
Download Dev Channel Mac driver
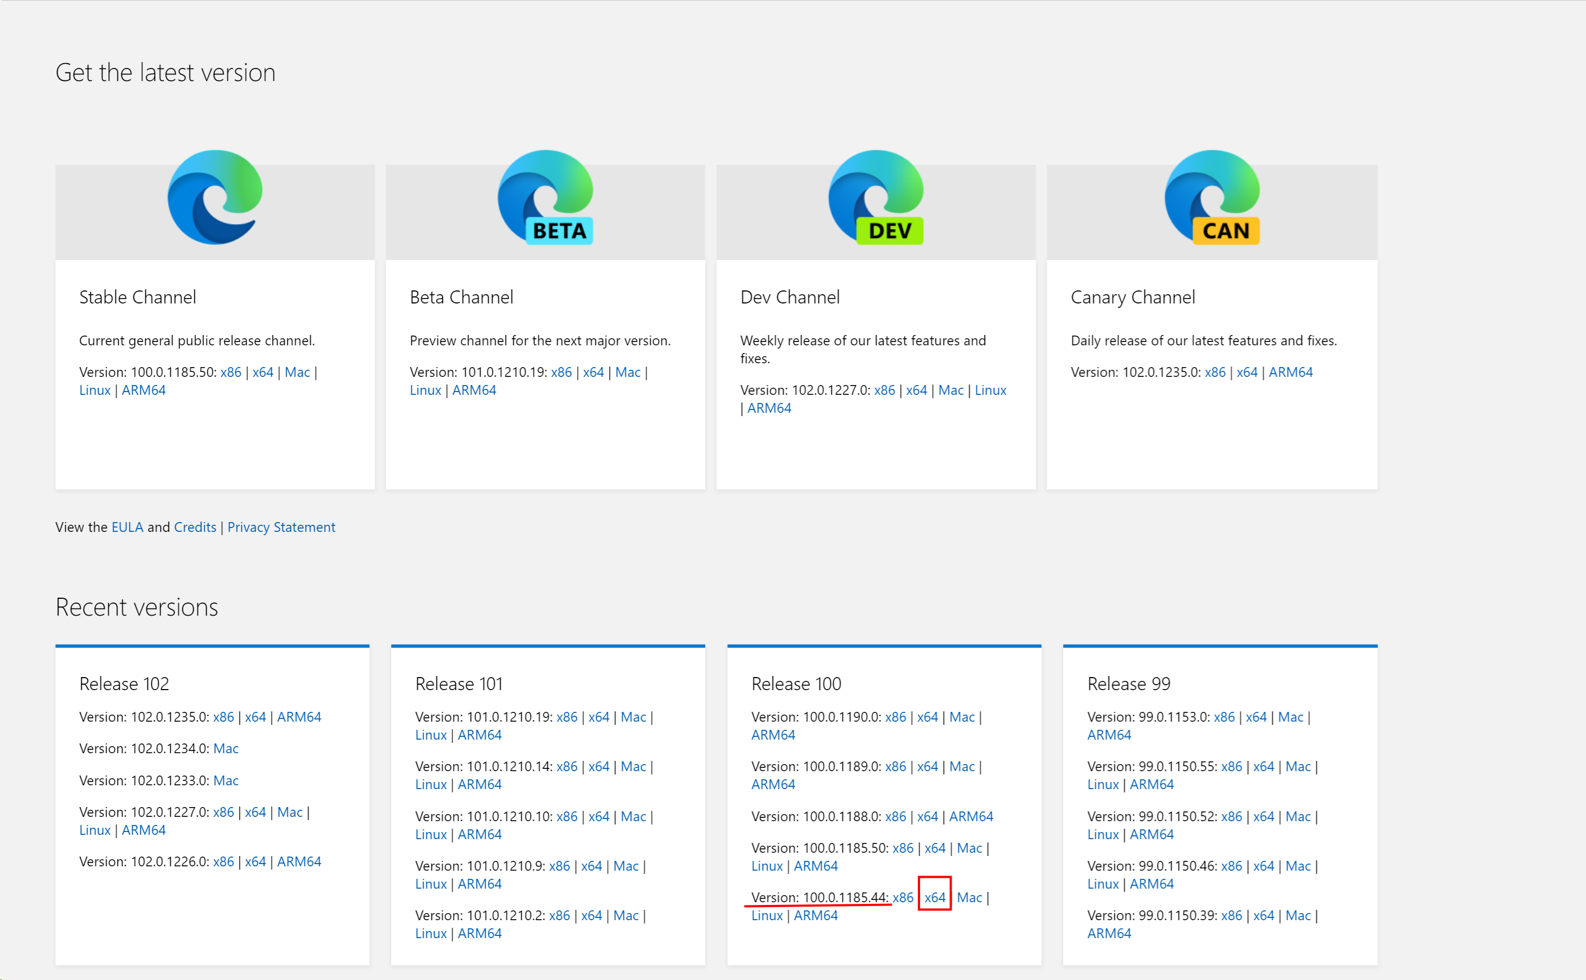[x=951, y=390]
